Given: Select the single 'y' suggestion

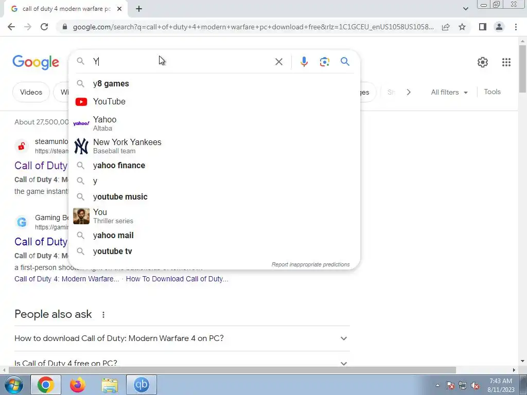Looking at the screenshot, I should [214, 181].
